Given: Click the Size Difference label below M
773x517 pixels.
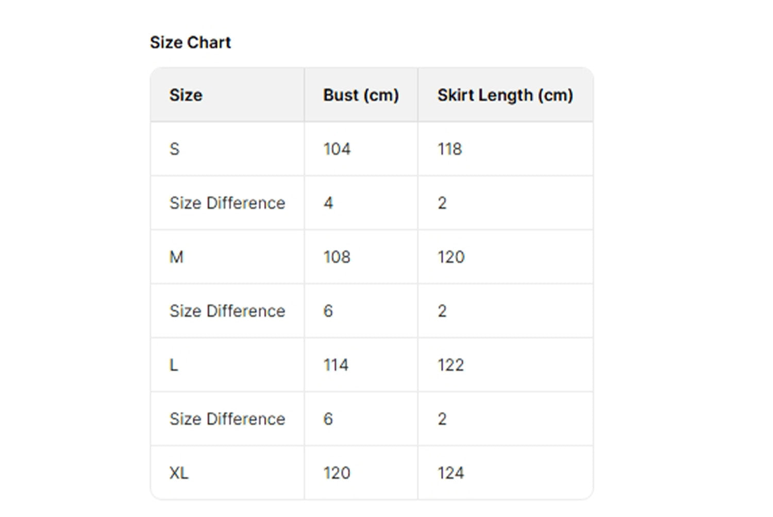Looking at the screenshot, I should [227, 311].
